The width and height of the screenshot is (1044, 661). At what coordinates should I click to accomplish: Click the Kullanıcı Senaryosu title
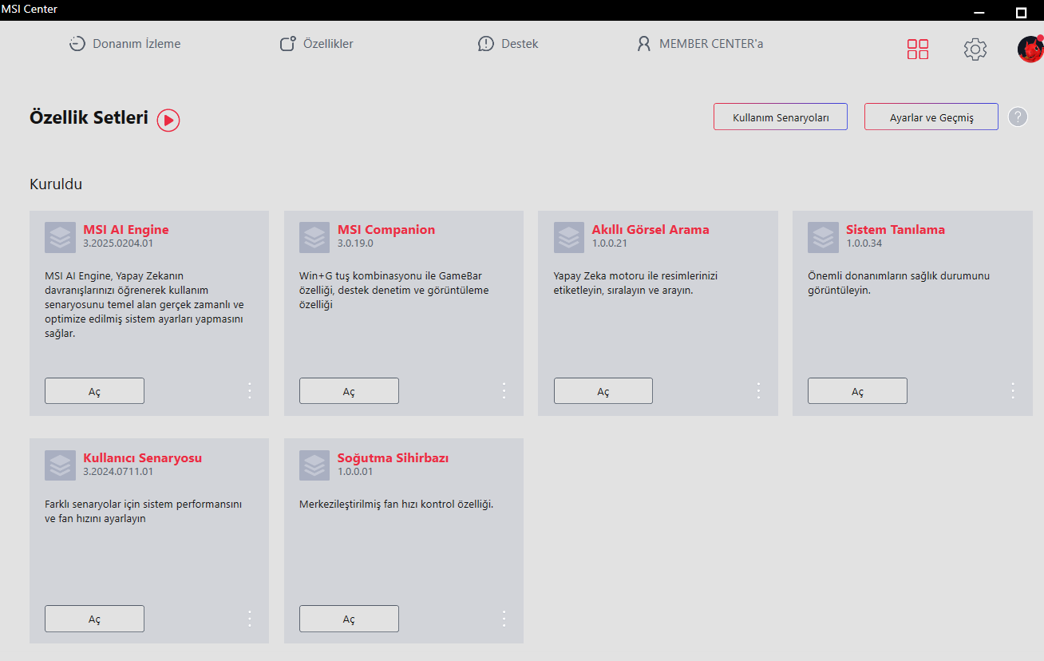tap(143, 458)
